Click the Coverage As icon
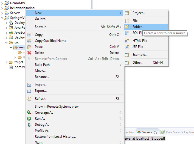194x144 pixels. [29, 113]
